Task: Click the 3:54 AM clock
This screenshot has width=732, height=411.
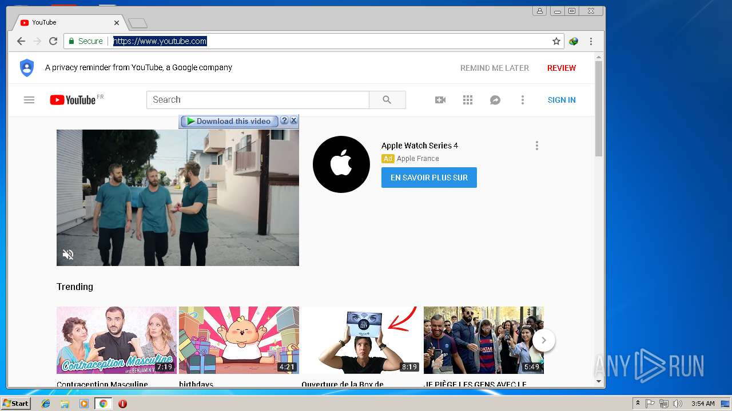Action: [x=703, y=404]
